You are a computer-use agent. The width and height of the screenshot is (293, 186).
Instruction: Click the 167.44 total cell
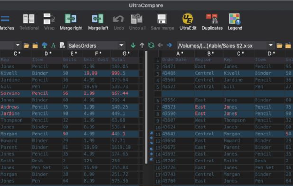pyautogui.click(x=125, y=93)
